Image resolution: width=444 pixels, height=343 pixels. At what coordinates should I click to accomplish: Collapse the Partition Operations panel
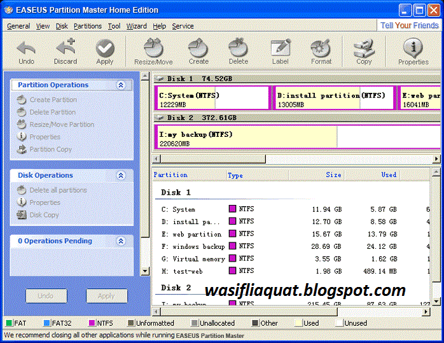pyautogui.click(x=121, y=85)
